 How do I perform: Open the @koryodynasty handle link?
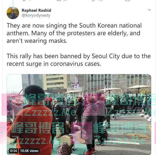pos(36,15)
